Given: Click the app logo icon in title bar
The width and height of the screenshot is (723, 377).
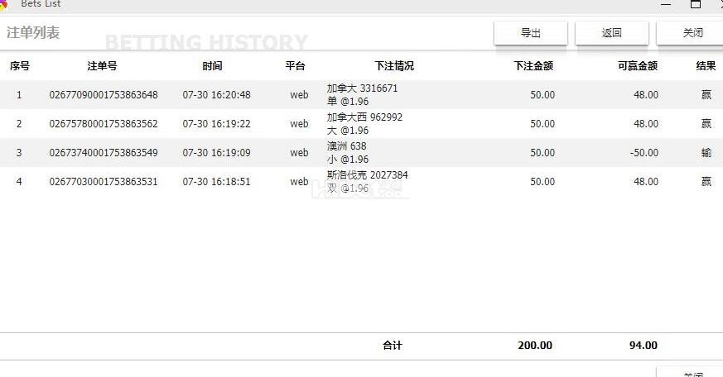Looking at the screenshot, I should tap(3, 4).
